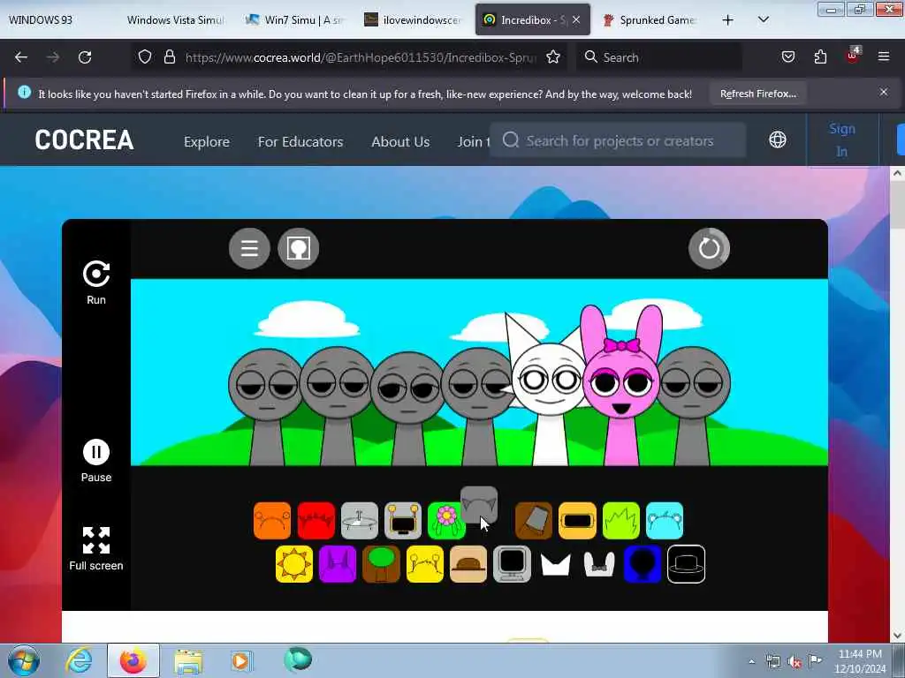
Task: Select the black top hat character icon
Action: pyautogui.click(x=686, y=564)
